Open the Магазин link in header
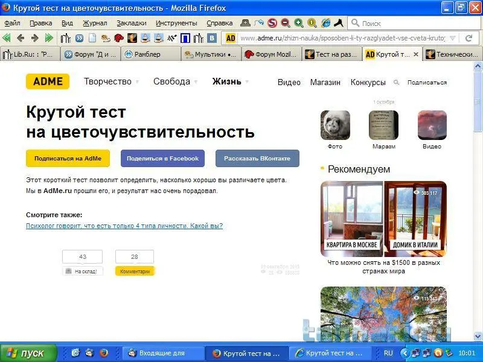 tap(325, 83)
